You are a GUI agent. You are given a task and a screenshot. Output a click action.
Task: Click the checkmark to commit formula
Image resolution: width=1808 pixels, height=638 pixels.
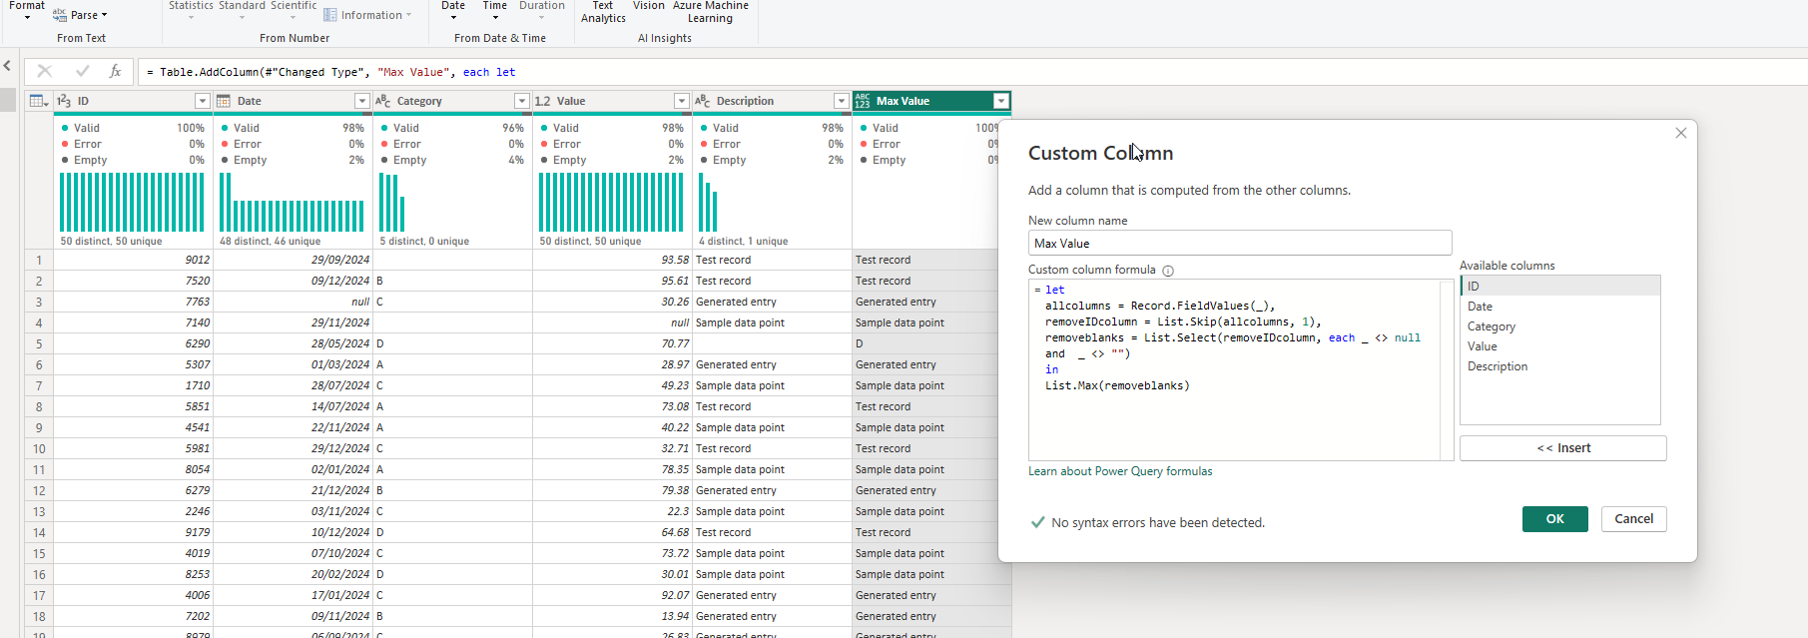[x=82, y=71]
